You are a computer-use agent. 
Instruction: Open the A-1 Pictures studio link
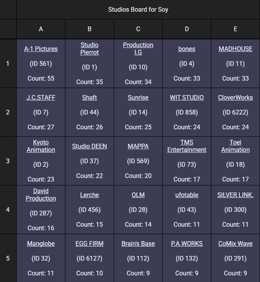pyautogui.click(x=41, y=49)
